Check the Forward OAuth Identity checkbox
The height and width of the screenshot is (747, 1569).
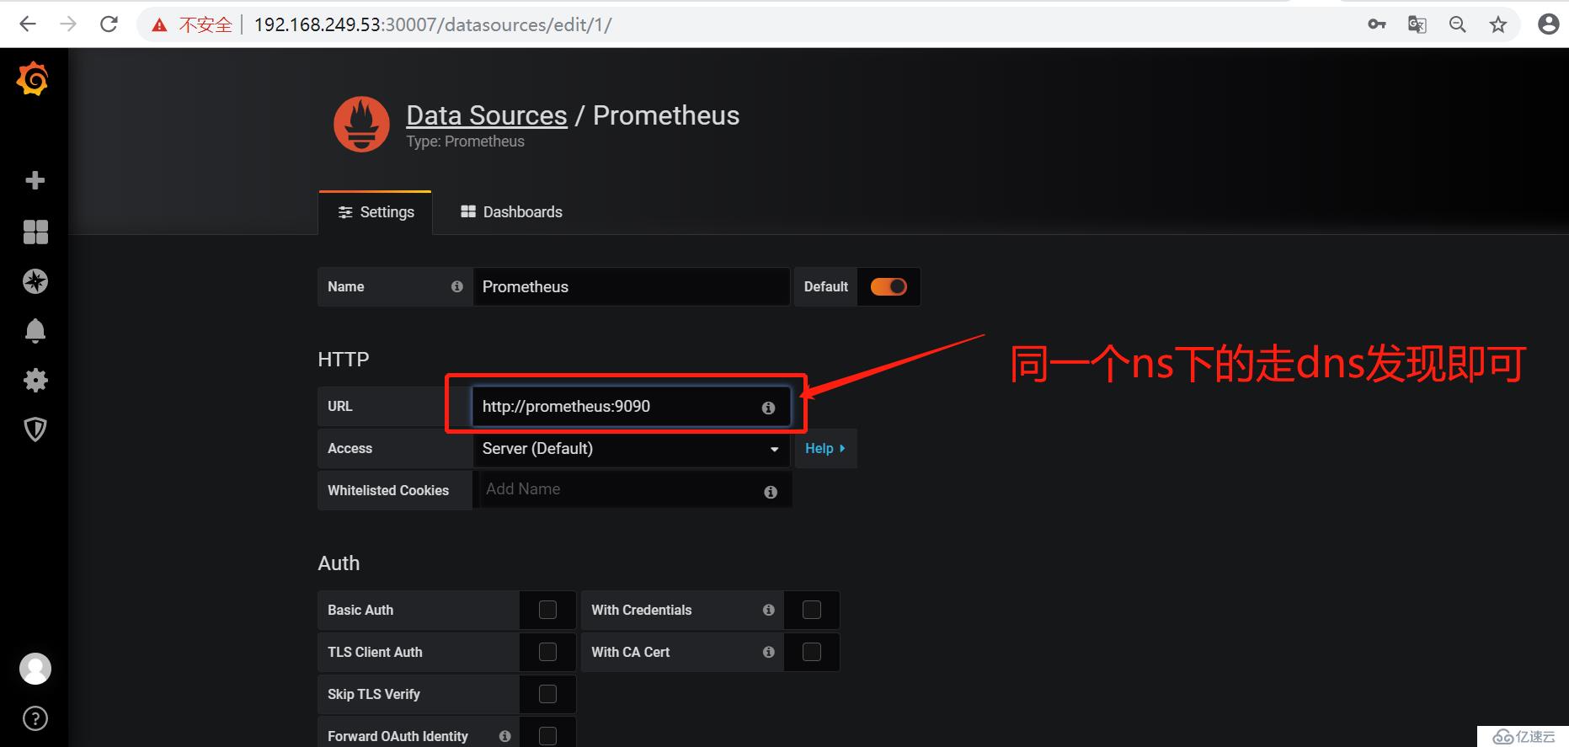(x=547, y=736)
